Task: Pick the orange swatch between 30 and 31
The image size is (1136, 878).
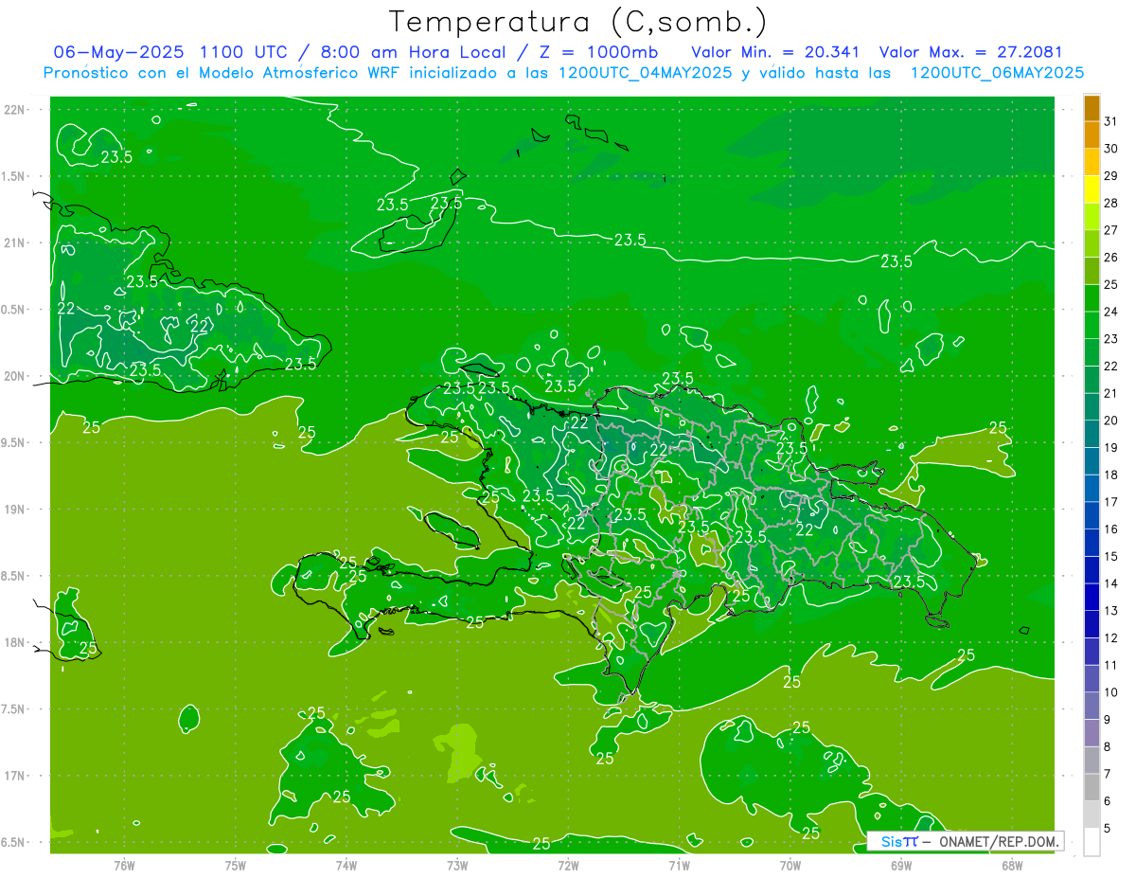Action: pyautogui.click(x=1092, y=135)
